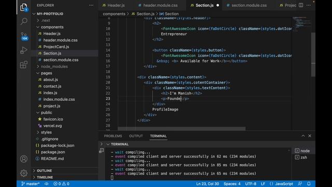Open the Accounts icon
This screenshot has height=187, width=332.
[x=24, y=159]
